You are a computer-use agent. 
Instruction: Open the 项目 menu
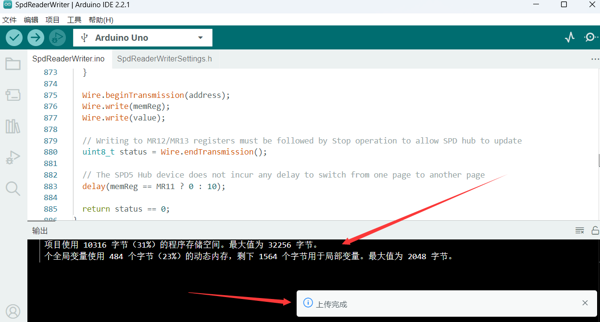52,20
